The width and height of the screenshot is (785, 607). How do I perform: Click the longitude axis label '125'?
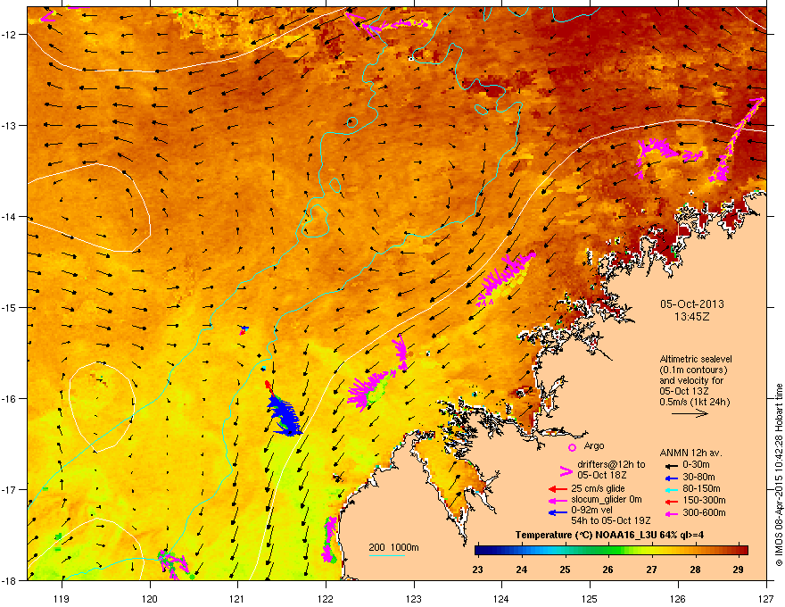[x=590, y=598]
